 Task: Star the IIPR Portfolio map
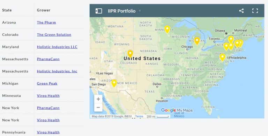pyautogui.click(x=140, y=11)
